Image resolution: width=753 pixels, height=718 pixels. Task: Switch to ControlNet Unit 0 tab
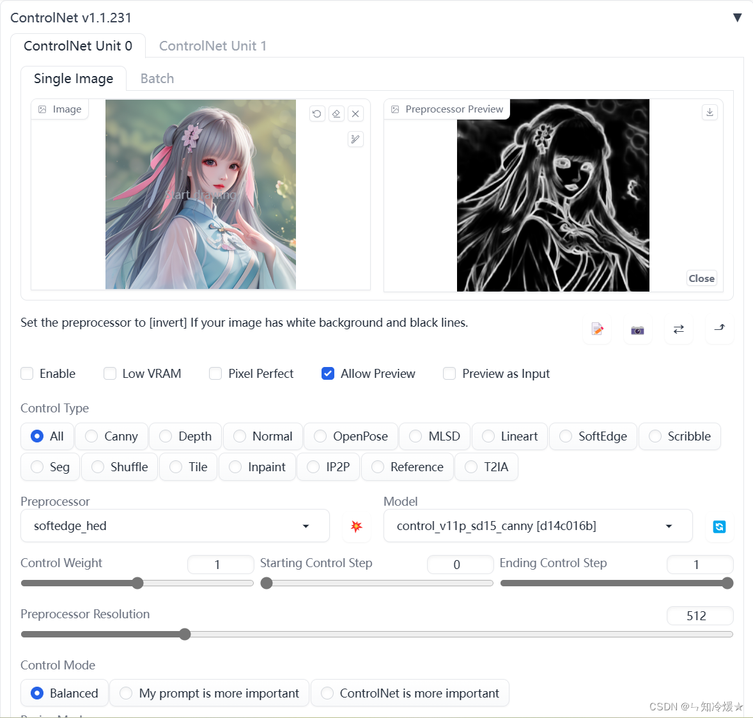(78, 46)
